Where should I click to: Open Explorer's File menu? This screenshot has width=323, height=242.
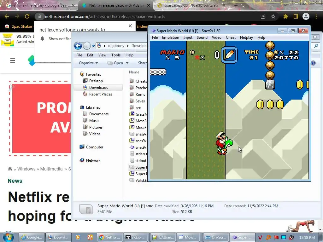click(79, 55)
